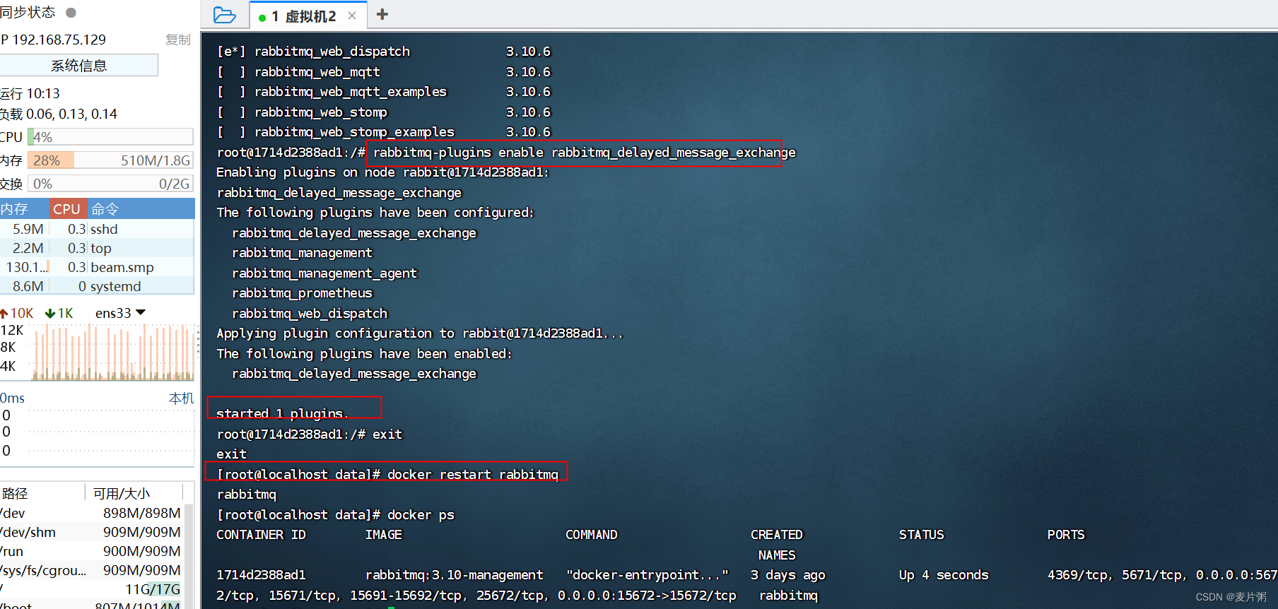This screenshot has height=609, width=1278.
Task: Click the 内存 usage 28% bar
Action: pyautogui.click(x=110, y=160)
